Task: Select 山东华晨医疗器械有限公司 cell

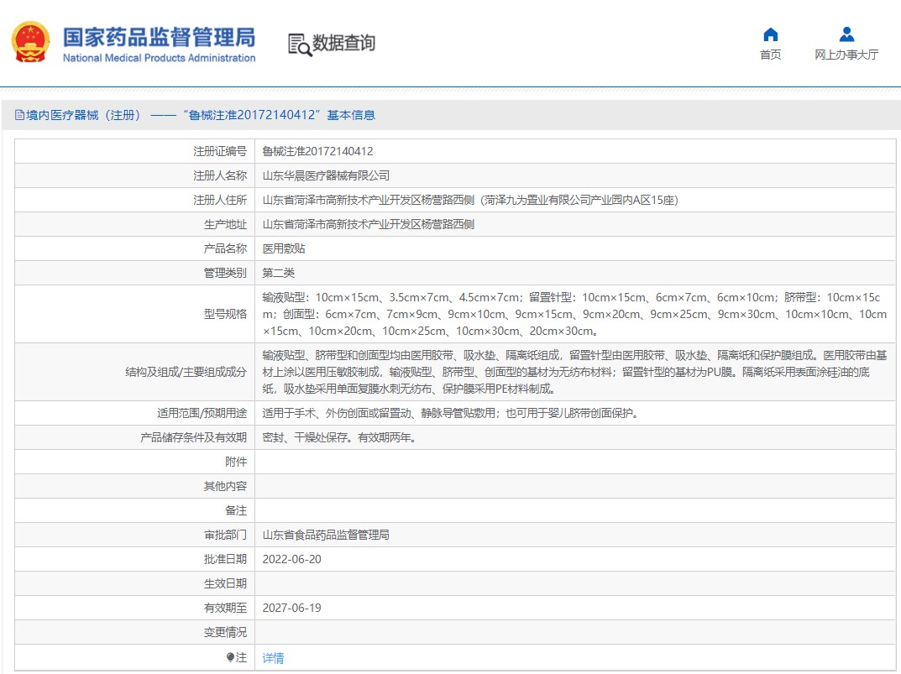Action: coord(326,175)
